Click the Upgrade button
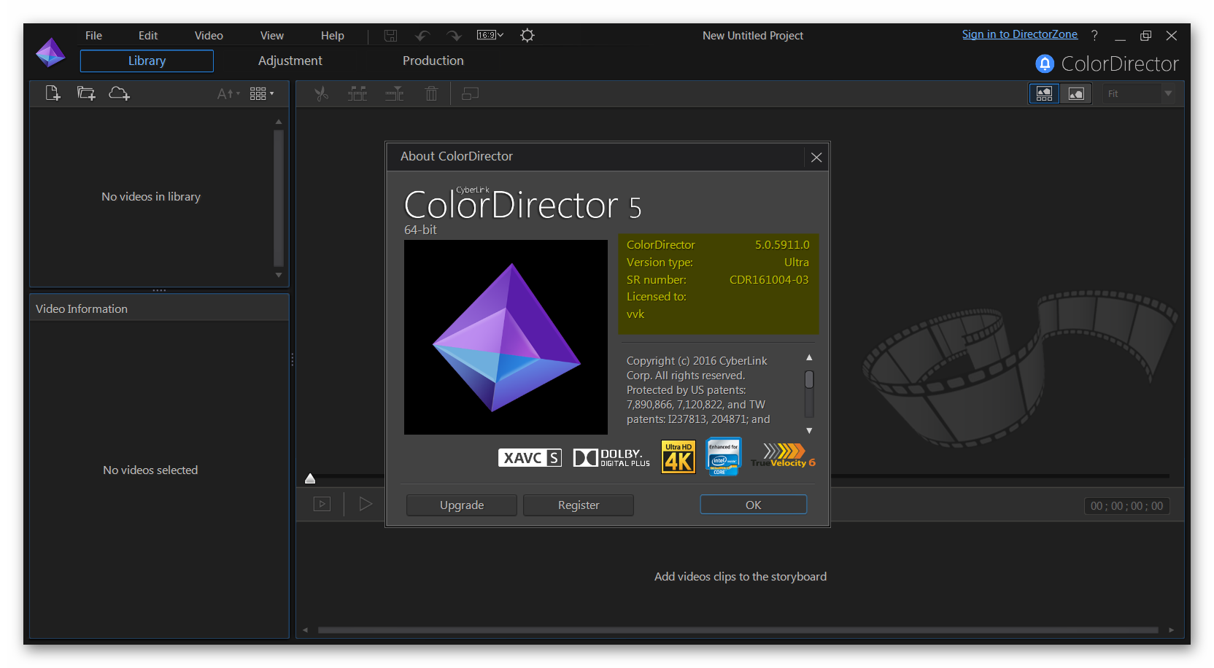Screen dimensions: 1214x668 [462, 505]
